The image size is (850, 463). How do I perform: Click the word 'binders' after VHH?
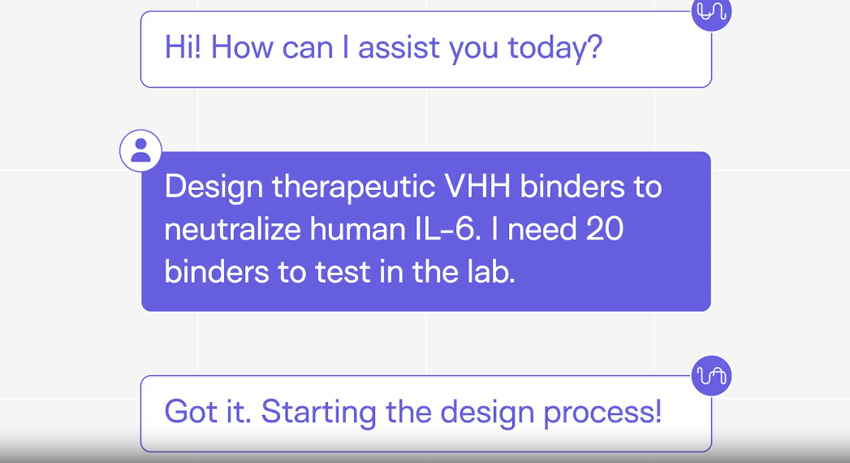[x=572, y=187]
